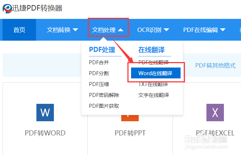The image size is (241, 155).
Task: Click the 迅捷PDF转换器 logo icon
Action: pos(7,9)
